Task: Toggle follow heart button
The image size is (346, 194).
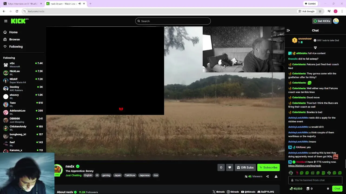Action: click(230, 168)
